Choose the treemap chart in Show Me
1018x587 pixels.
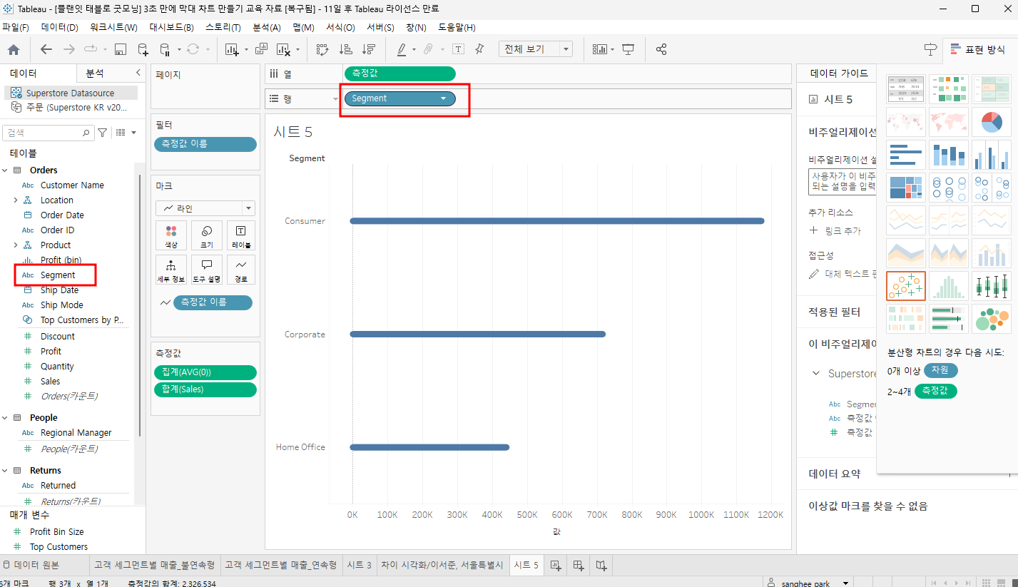(x=906, y=188)
